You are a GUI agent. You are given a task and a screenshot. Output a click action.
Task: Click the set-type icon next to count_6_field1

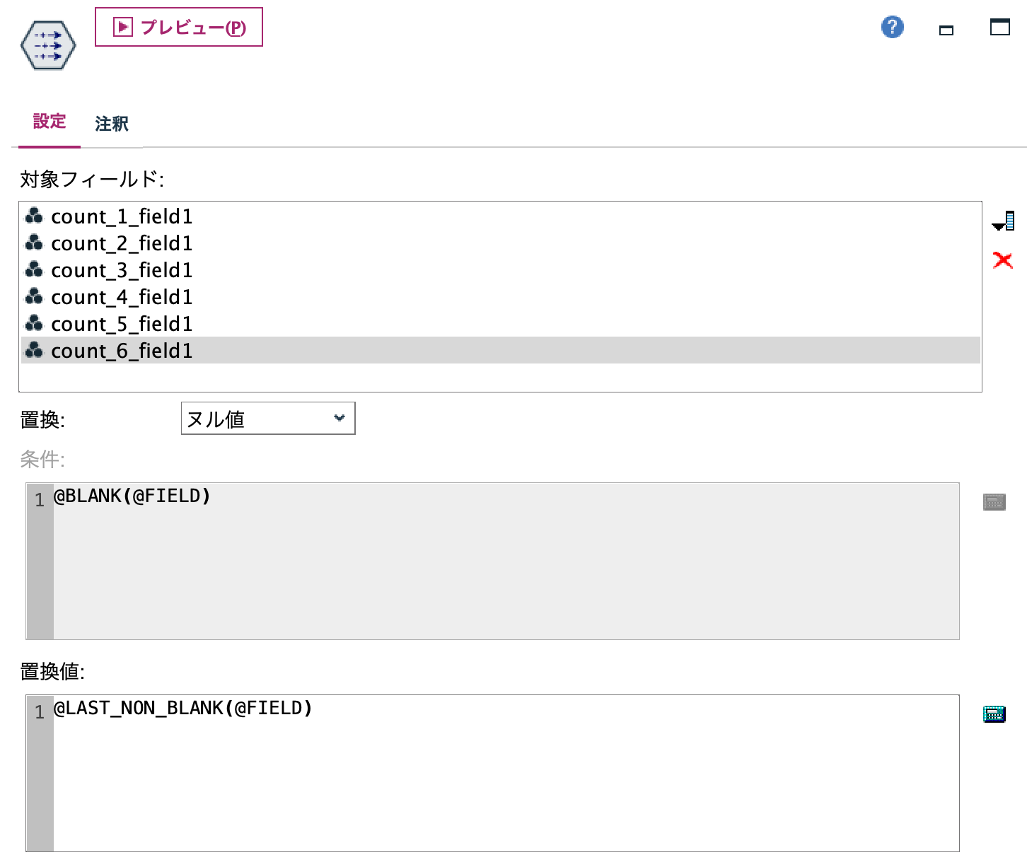click(x=34, y=350)
